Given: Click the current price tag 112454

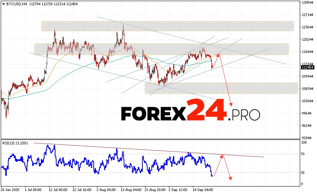Looking at the screenshot, I should [x=308, y=68].
